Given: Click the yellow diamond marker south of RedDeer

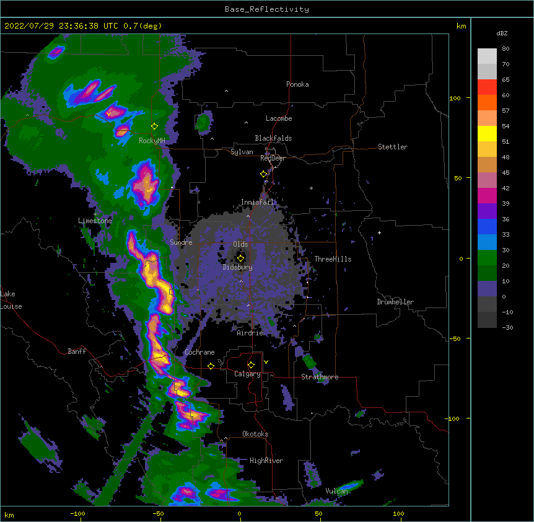Looking at the screenshot, I should (x=263, y=174).
